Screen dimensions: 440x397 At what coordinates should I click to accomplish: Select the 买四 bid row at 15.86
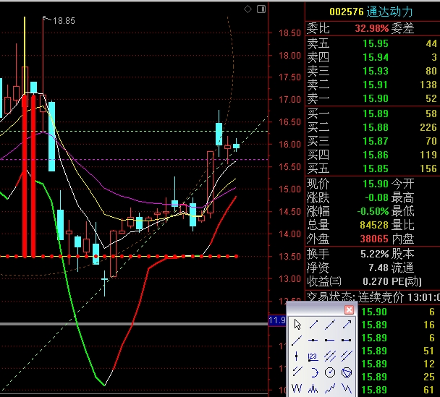coord(373,155)
